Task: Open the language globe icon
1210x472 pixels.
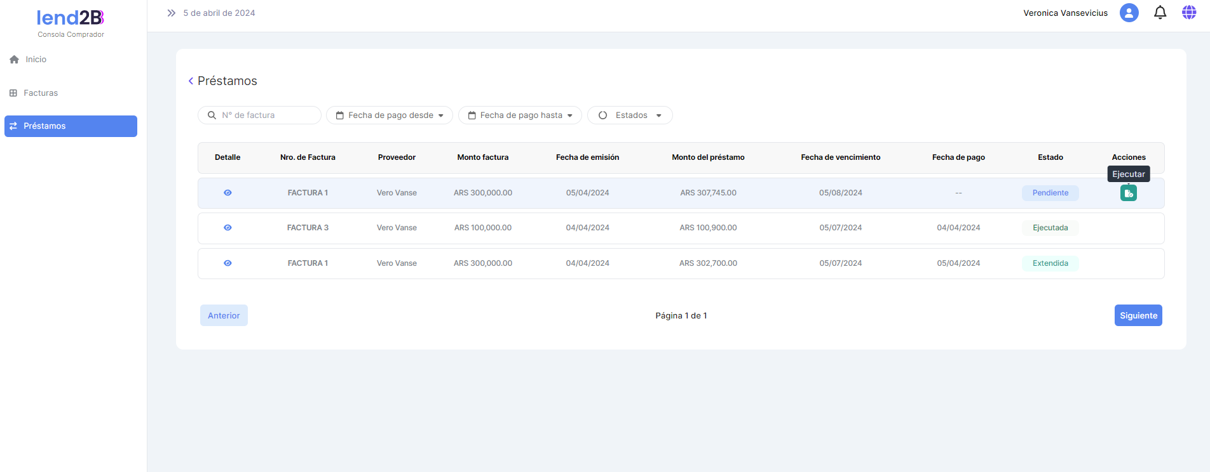Action: point(1188,13)
